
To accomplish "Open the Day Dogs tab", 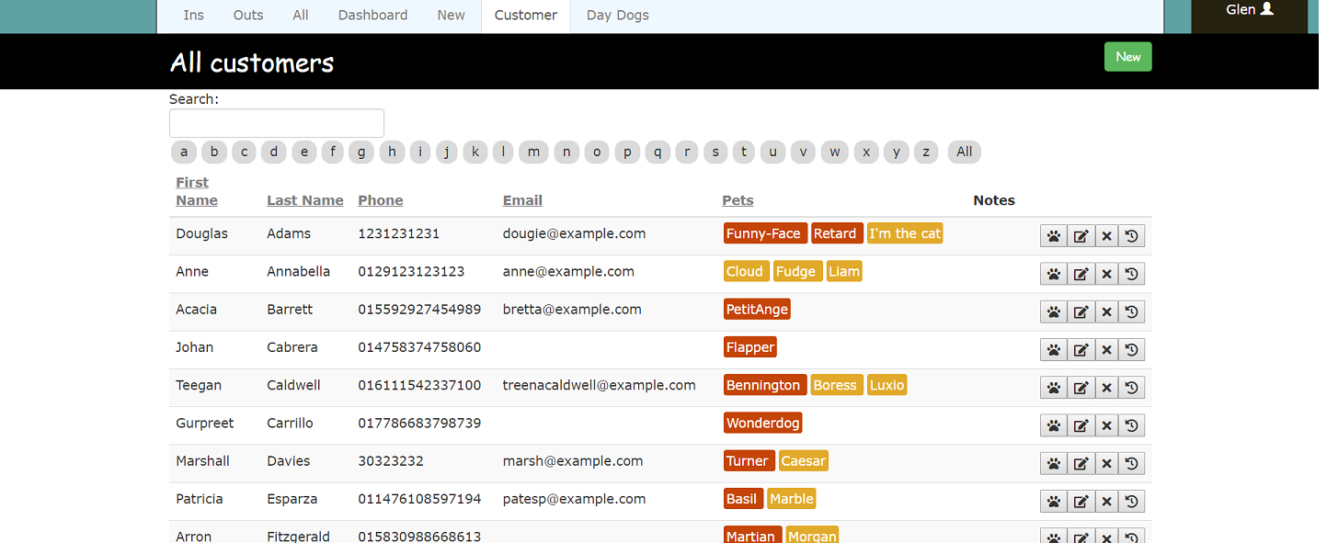I will [x=618, y=15].
